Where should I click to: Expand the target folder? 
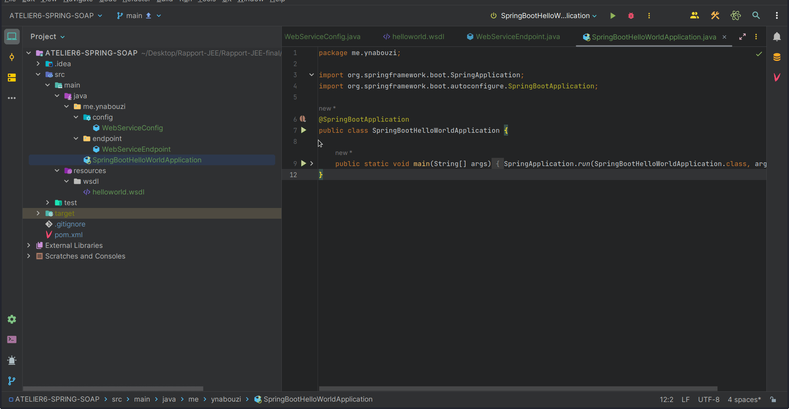click(x=38, y=213)
